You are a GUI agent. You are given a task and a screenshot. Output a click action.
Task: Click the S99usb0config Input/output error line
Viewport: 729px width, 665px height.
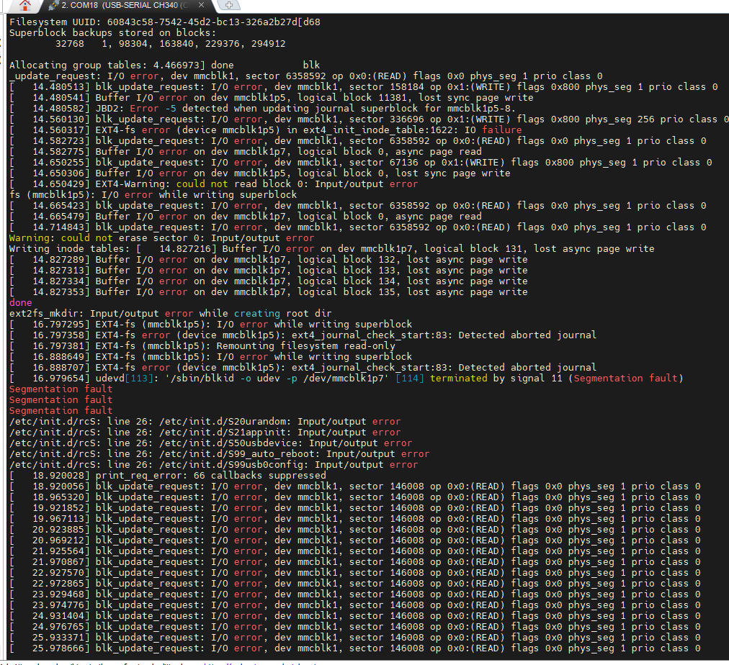(213, 464)
